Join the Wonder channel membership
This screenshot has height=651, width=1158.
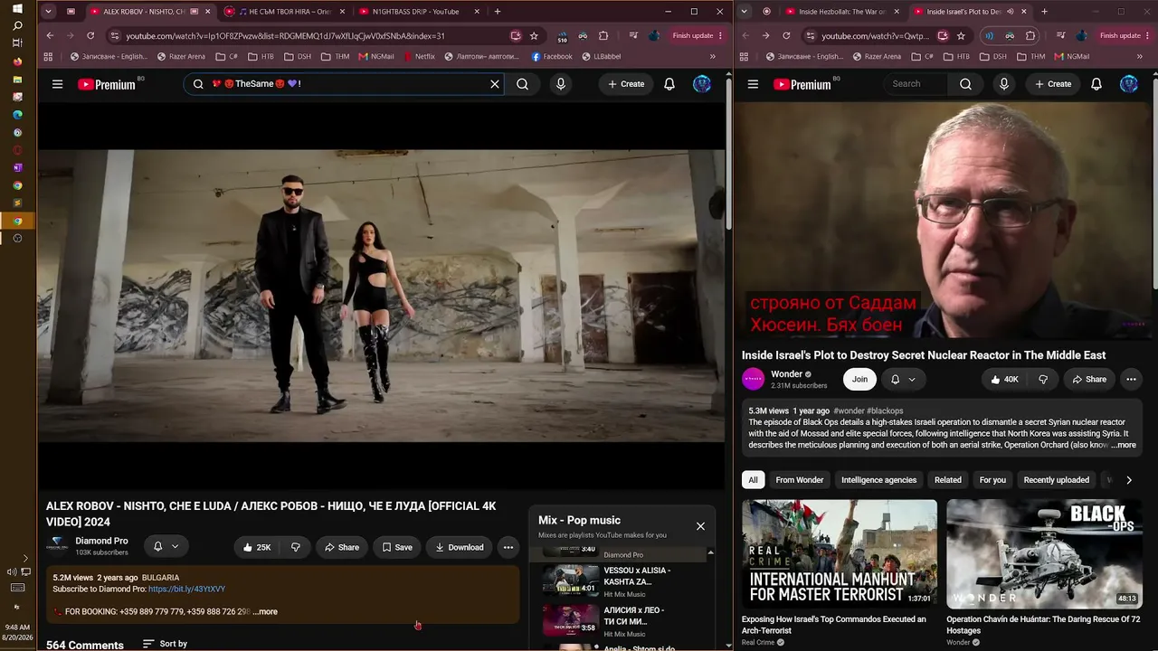(x=859, y=380)
